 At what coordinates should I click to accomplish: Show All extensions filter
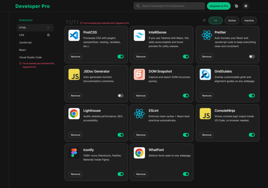pos(216,20)
